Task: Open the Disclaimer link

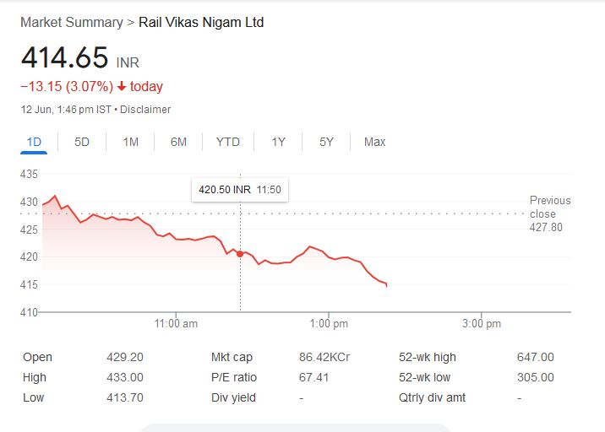Action: click(x=148, y=110)
